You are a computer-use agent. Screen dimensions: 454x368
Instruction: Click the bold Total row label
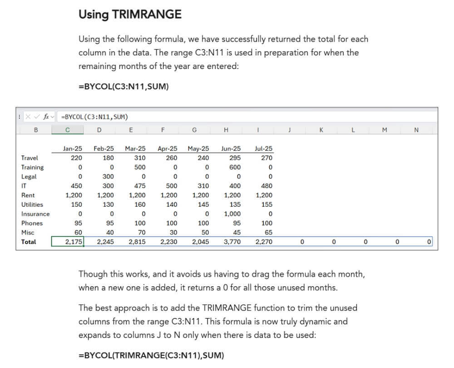(x=29, y=242)
